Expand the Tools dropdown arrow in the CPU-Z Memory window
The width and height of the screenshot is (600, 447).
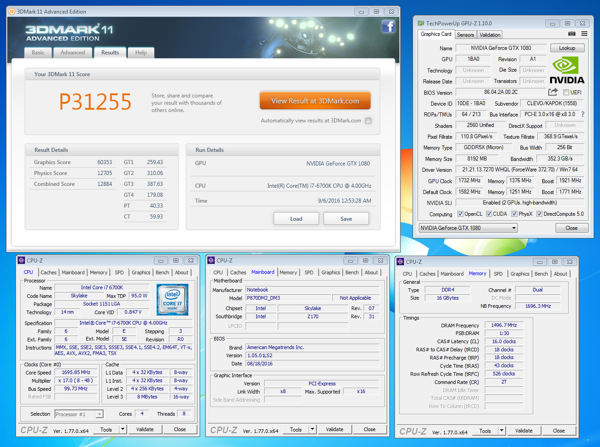point(502,431)
